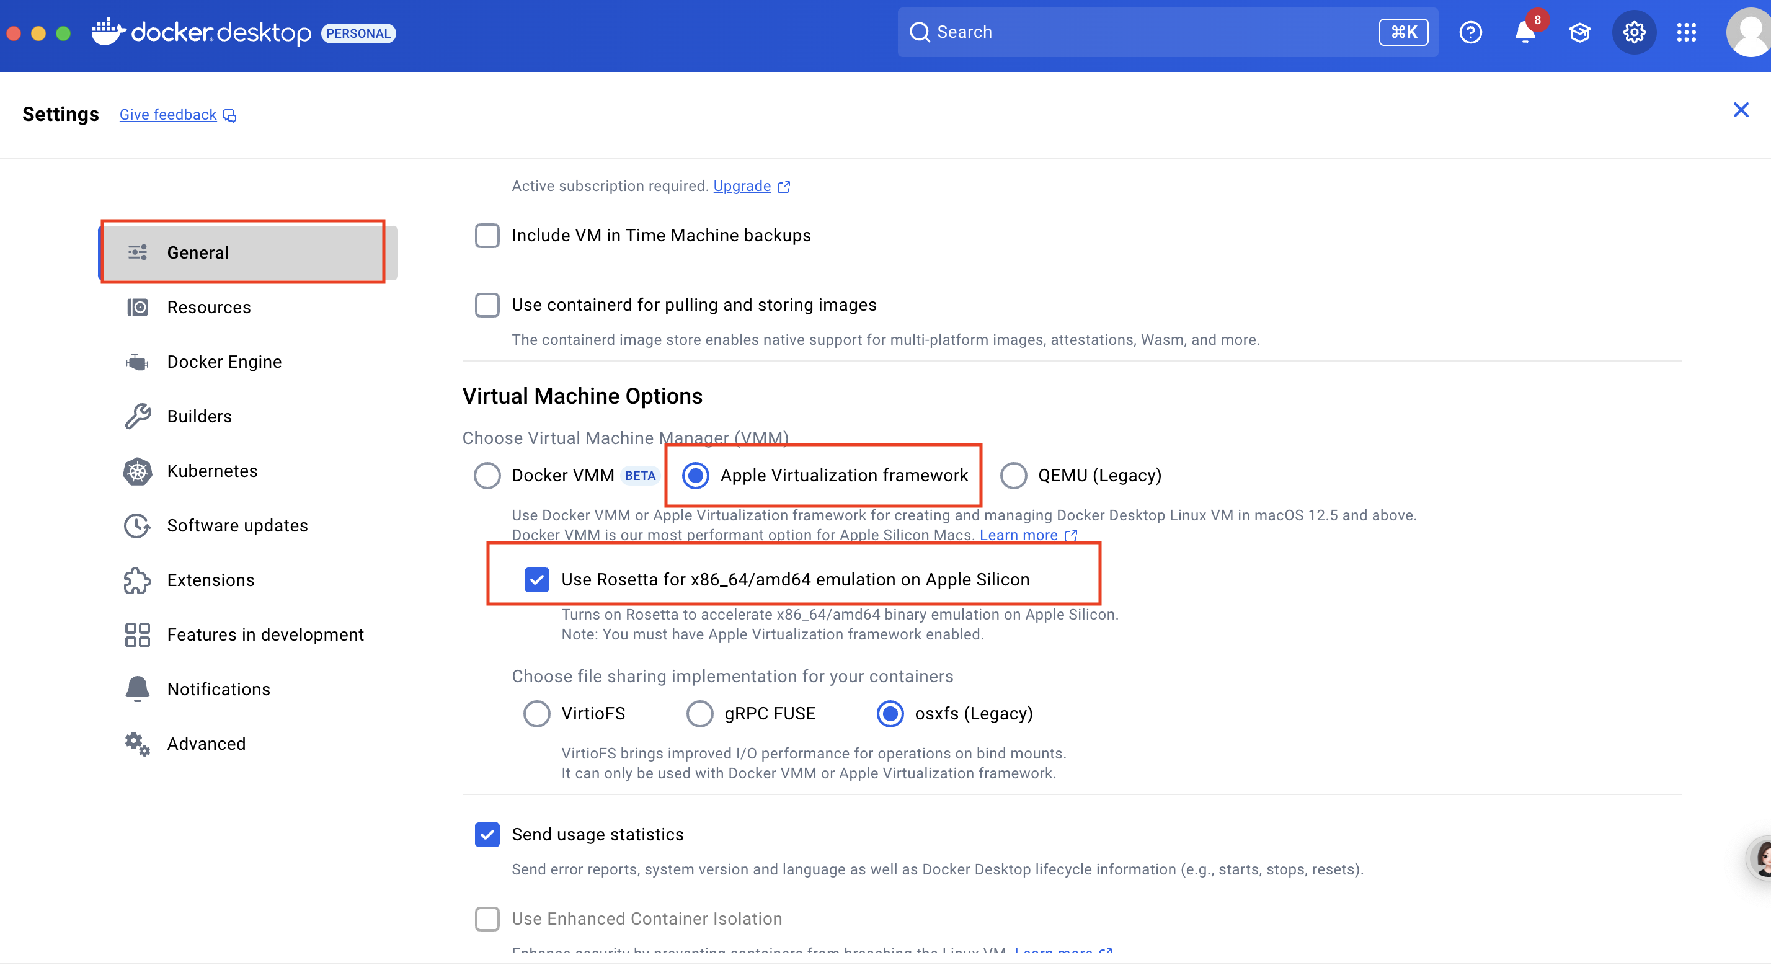Click the Extensions puzzle piece icon
1771x965 pixels.
[138, 580]
